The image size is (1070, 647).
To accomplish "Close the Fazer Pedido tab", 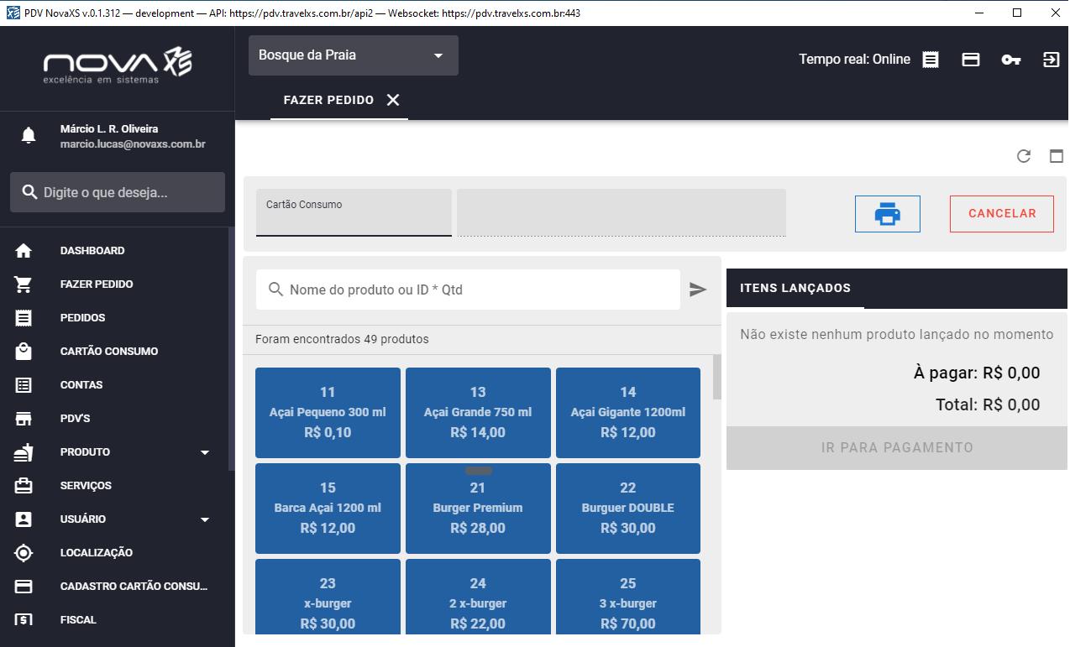I will tap(392, 100).
